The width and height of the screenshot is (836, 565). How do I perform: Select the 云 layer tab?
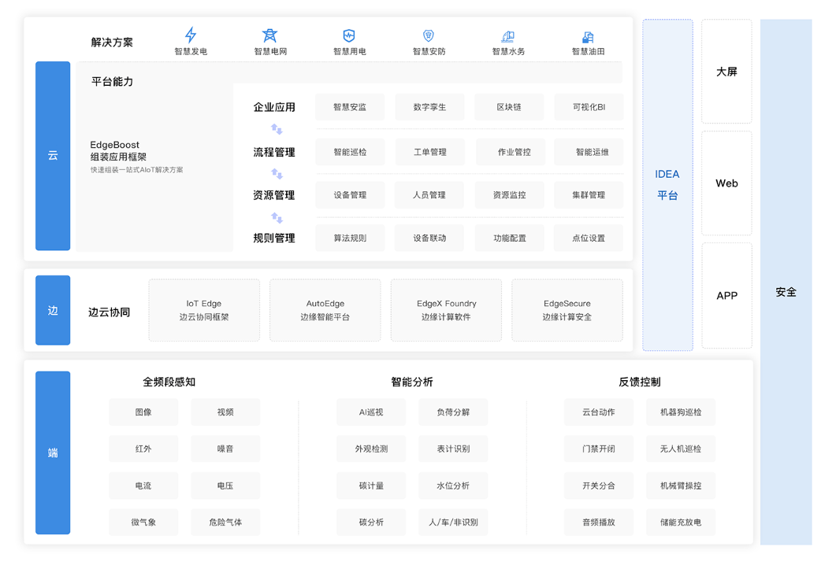coord(53,156)
